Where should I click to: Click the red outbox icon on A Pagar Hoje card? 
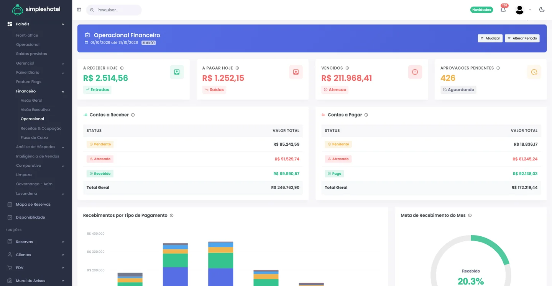tap(296, 72)
